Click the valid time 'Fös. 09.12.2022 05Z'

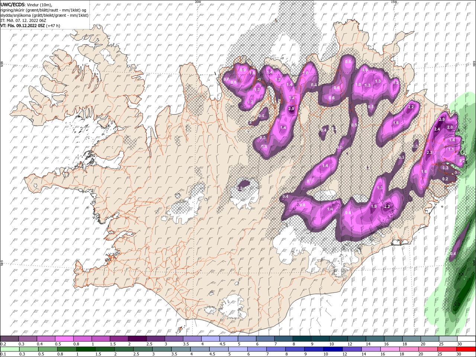click(26, 26)
